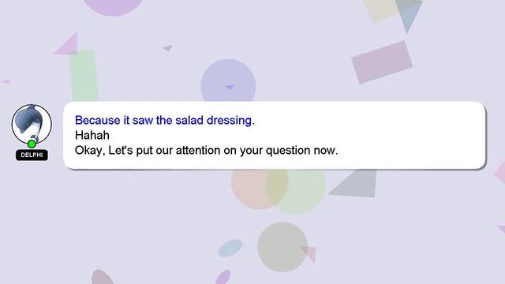Image resolution: width=505 pixels, height=284 pixels.
Task: Click the light green circle below the bubble
Action: [298, 191]
